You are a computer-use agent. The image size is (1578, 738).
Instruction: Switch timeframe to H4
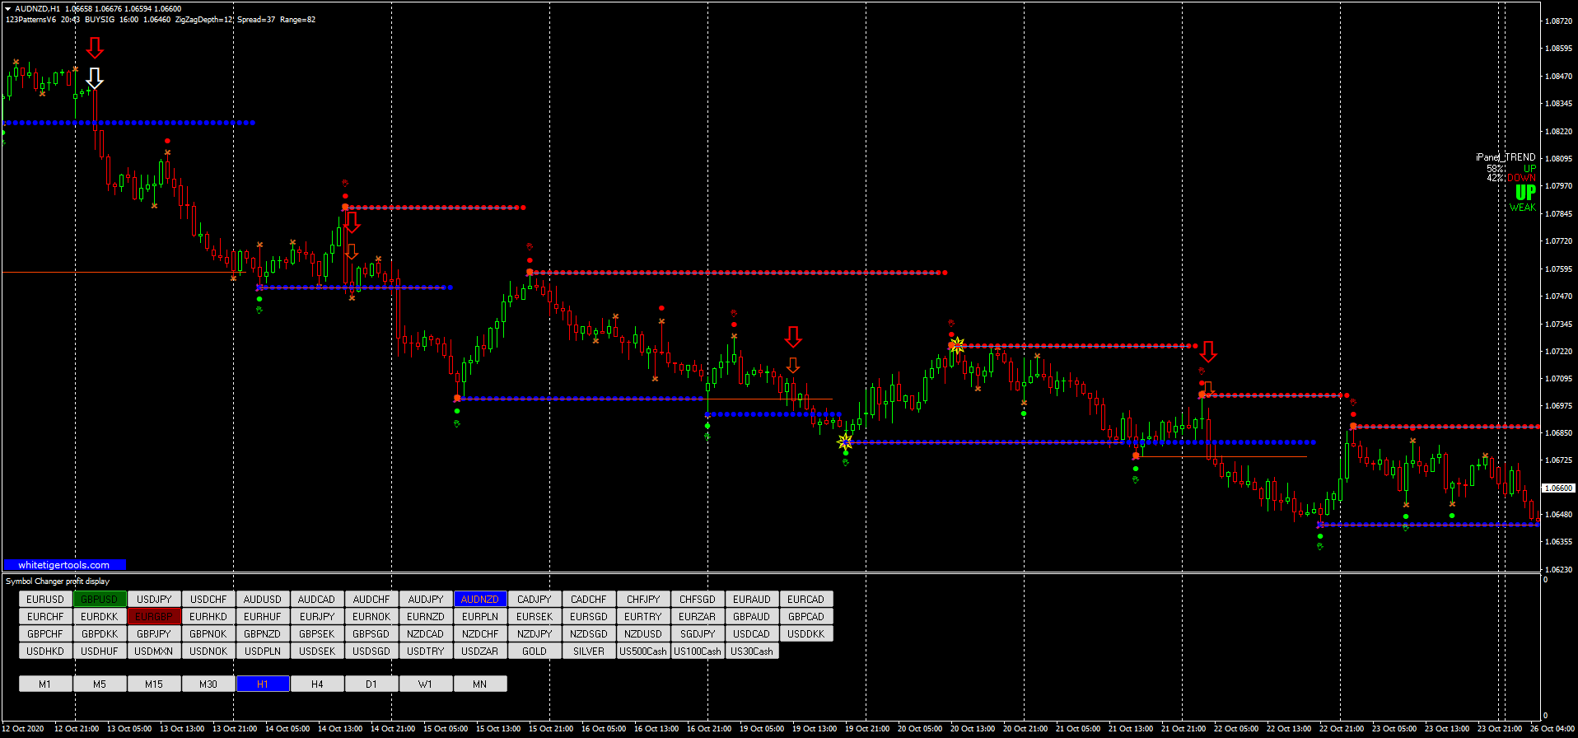317,684
